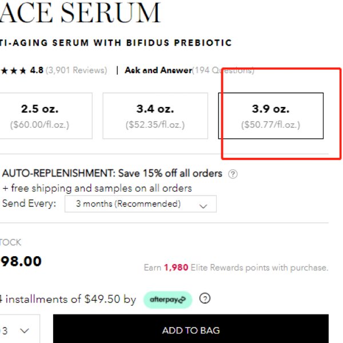
Task: Select the 2.5 oz. size option
Action: (x=45, y=115)
